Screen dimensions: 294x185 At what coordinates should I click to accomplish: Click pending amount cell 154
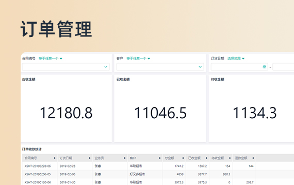coord(227,166)
